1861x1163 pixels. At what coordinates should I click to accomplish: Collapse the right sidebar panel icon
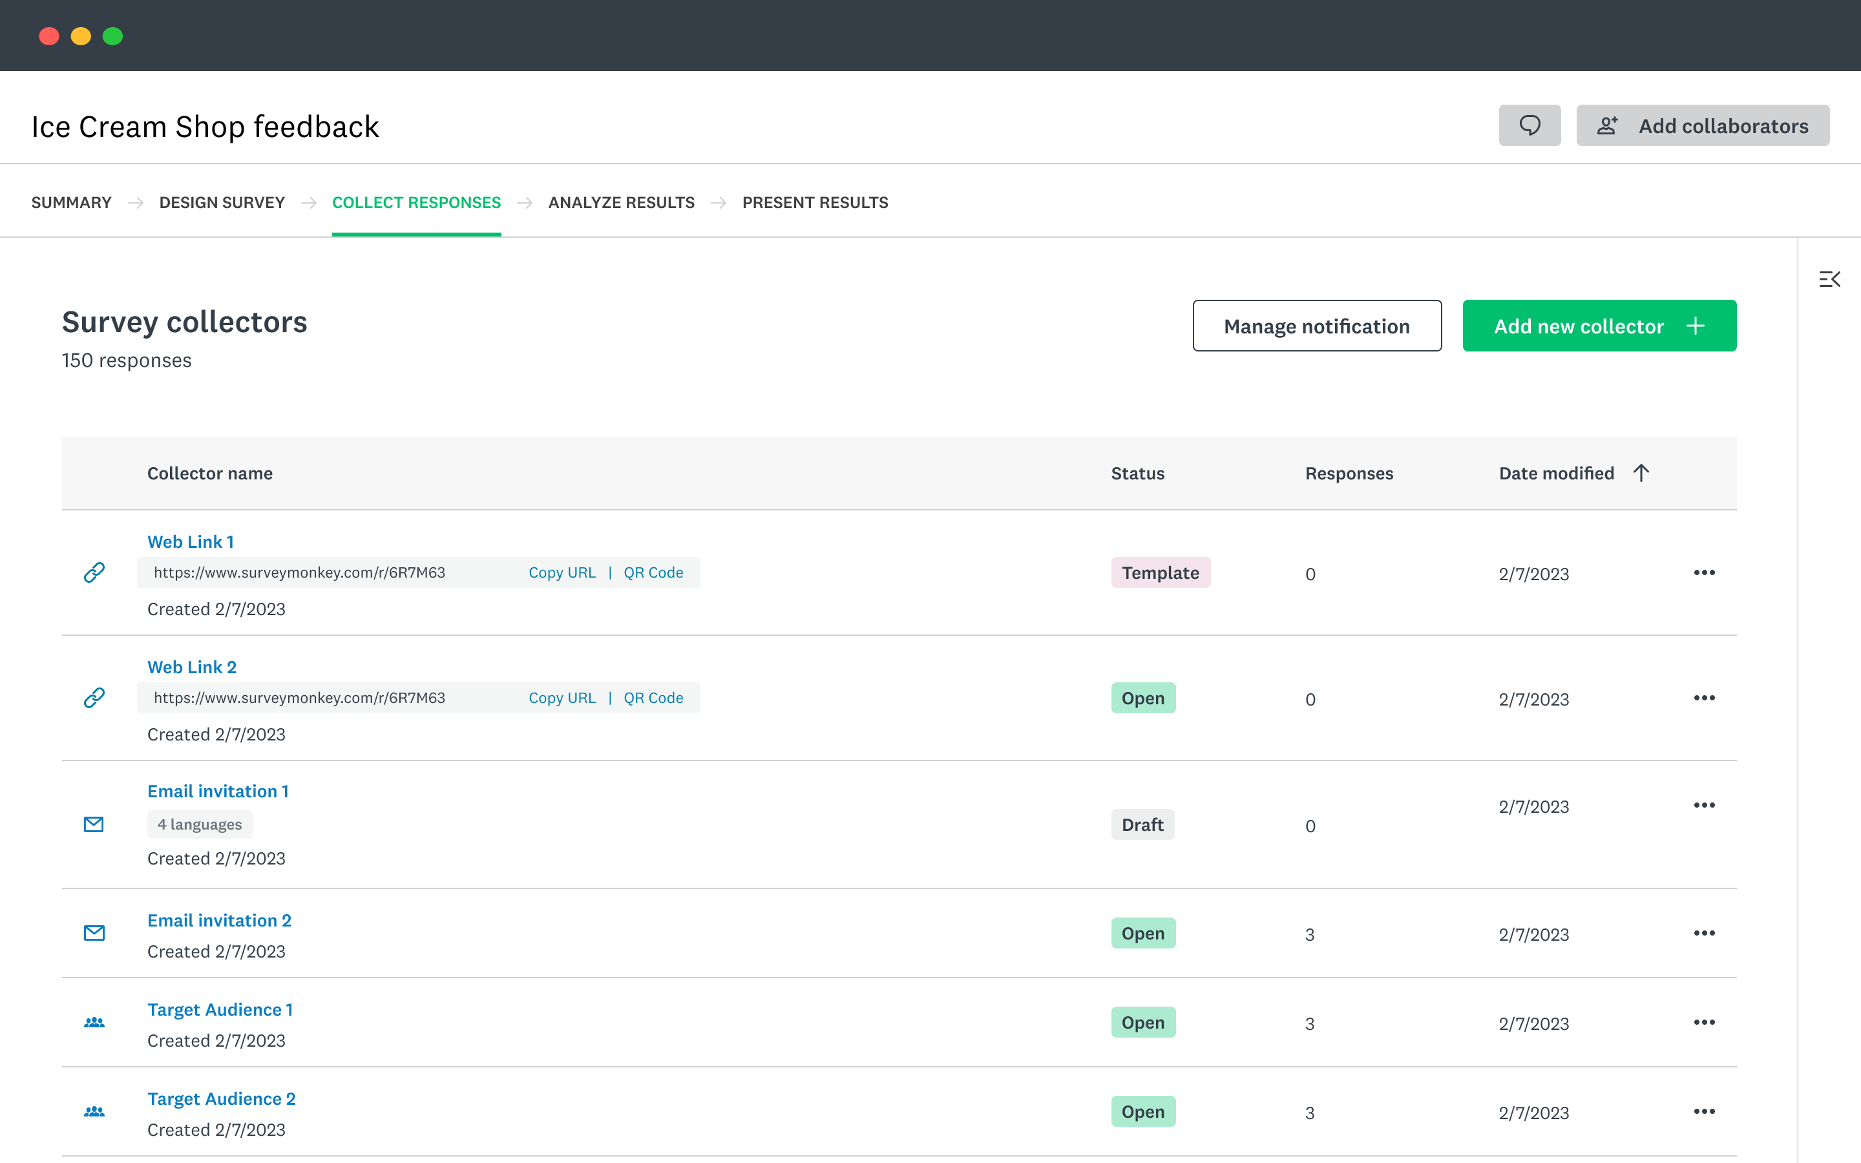click(1829, 279)
